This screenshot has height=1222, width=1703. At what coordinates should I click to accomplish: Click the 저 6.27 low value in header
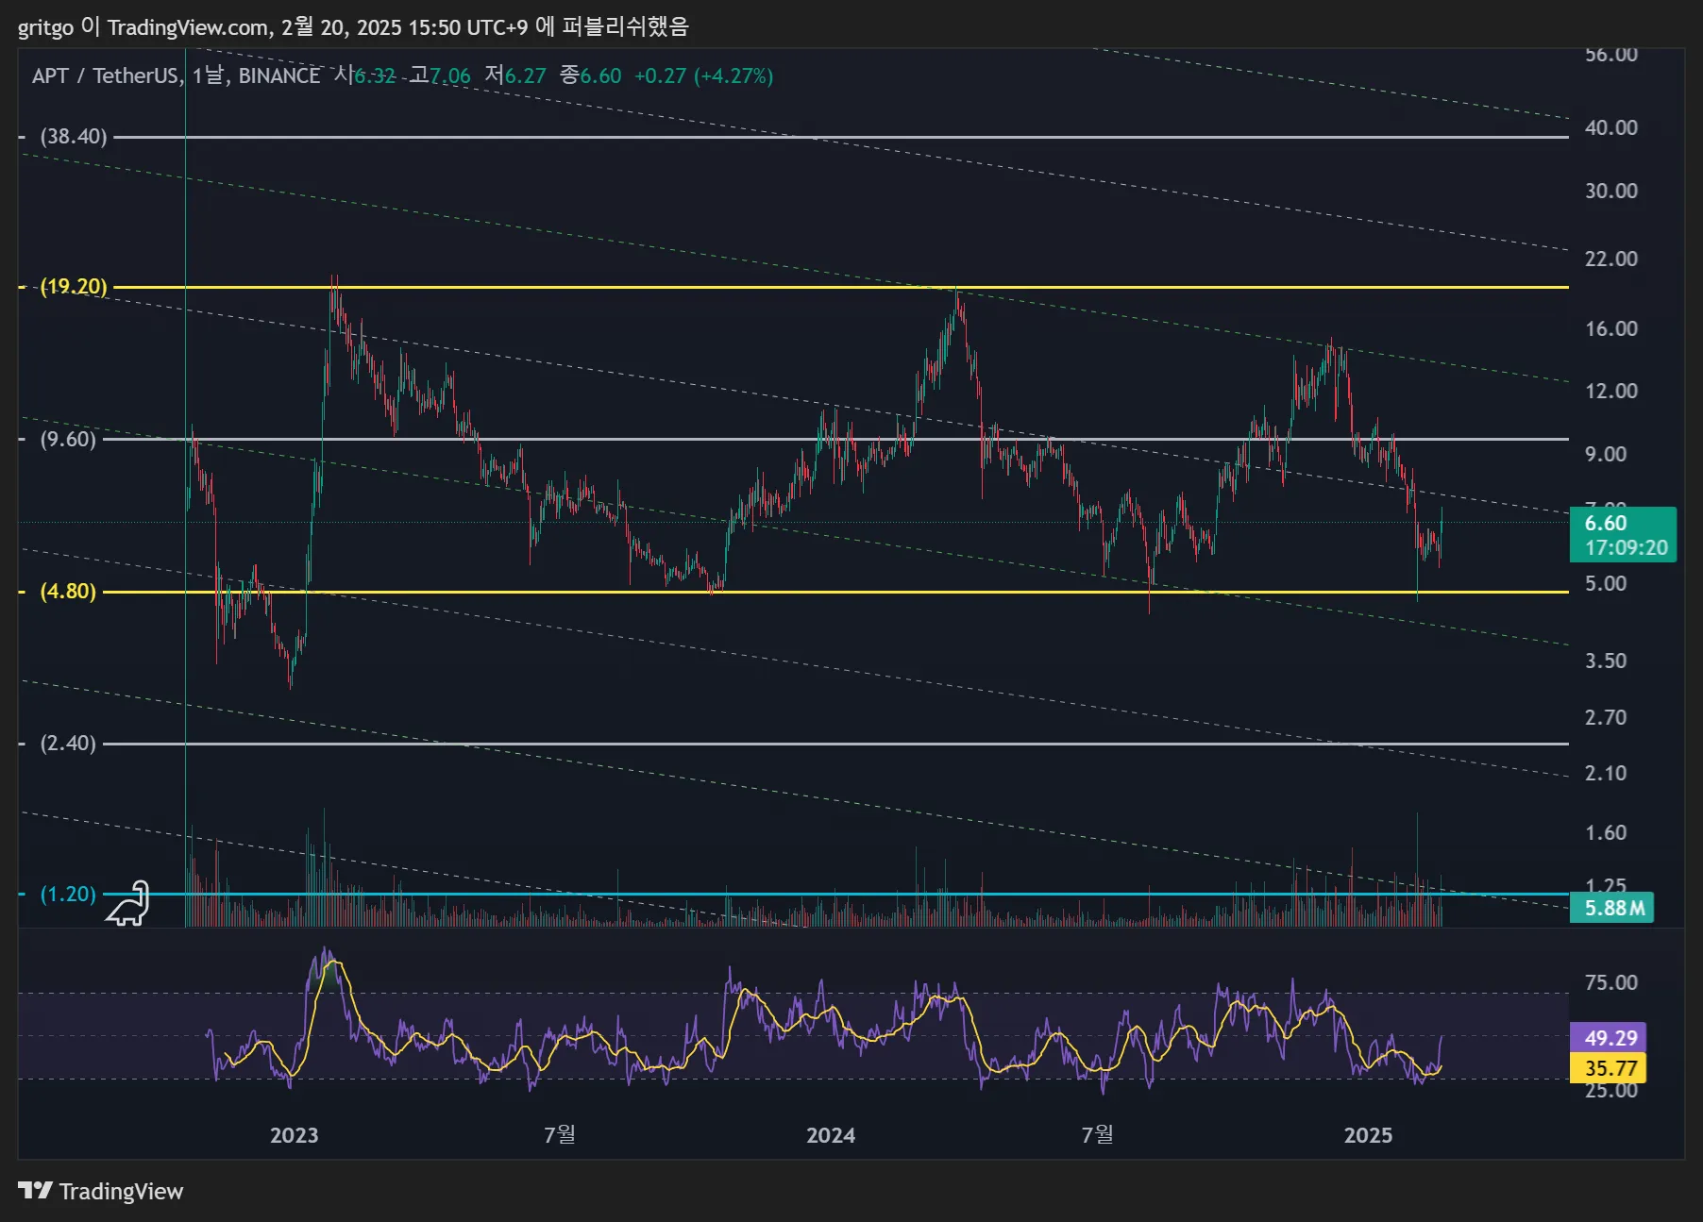515,75
